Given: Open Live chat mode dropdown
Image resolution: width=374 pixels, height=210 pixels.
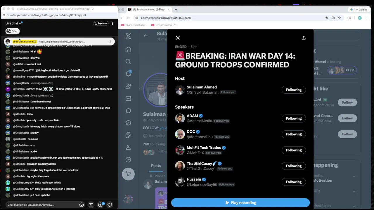Looking at the screenshot, I should tap(14, 23).
